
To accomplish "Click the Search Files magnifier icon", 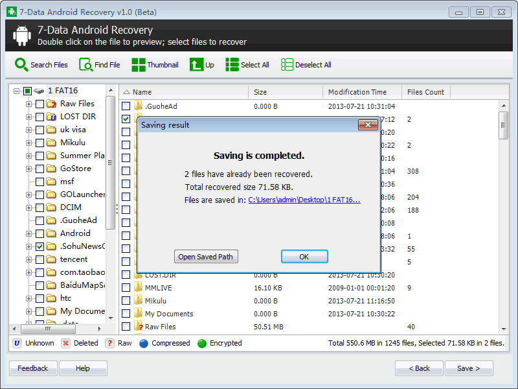I will (21, 65).
